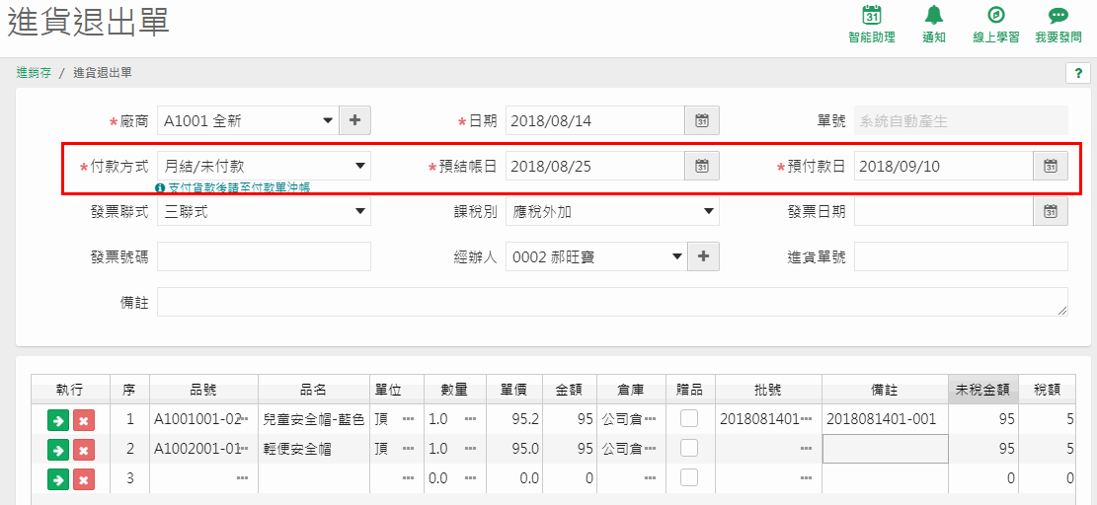Viewport: 1097px width, 505px height.
Task: Open 數量 dots in row 2
Action: click(x=470, y=449)
